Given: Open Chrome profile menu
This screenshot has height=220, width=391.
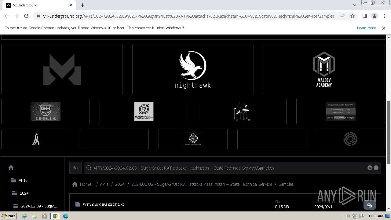Looking at the screenshot, I should [374, 16].
